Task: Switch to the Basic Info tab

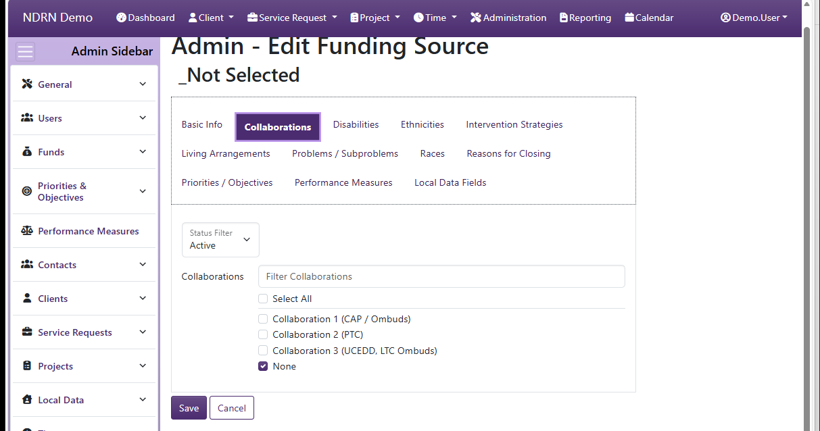Action: click(202, 124)
